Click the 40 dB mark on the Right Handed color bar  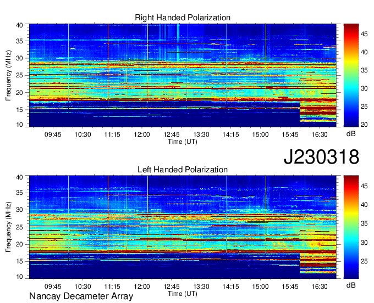point(364,52)
